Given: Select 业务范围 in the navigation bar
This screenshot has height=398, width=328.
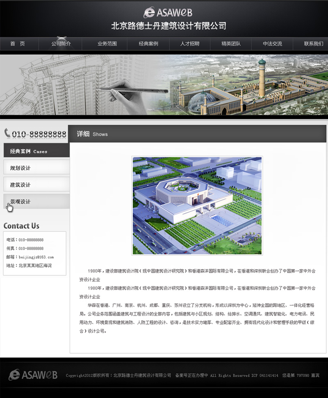Looking at the screenshot, I should point(105,44).
